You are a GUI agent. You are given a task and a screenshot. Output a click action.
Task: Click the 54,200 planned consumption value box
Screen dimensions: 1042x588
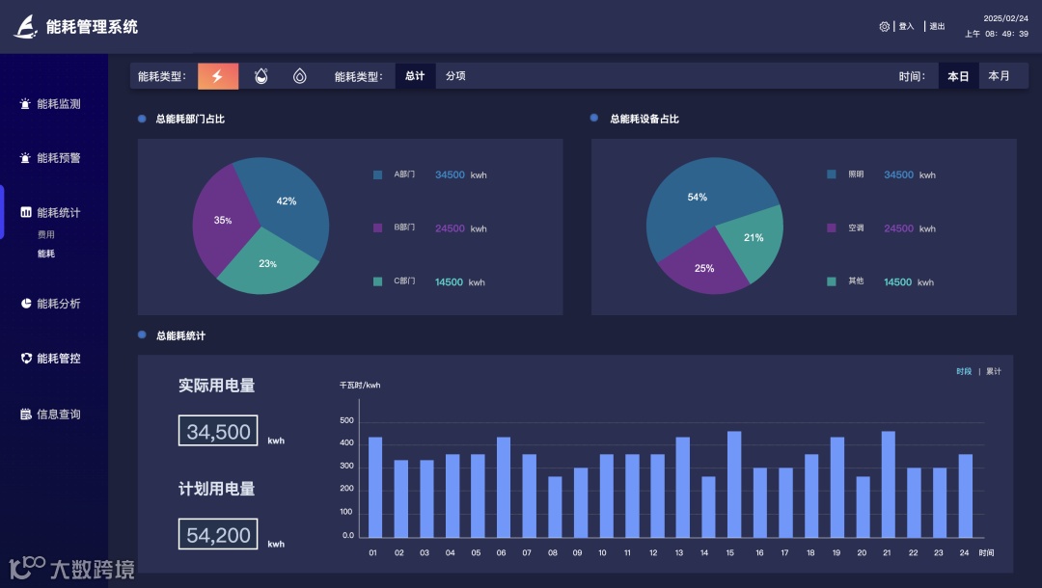(218, 534)
